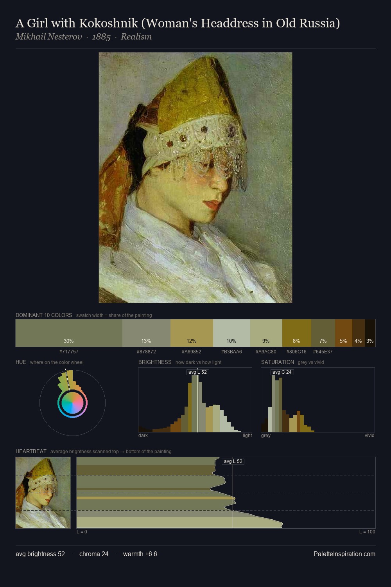Click the 'grey' saturation axis label
Screen dimensions: 391x587
click(x=266, y=436)
